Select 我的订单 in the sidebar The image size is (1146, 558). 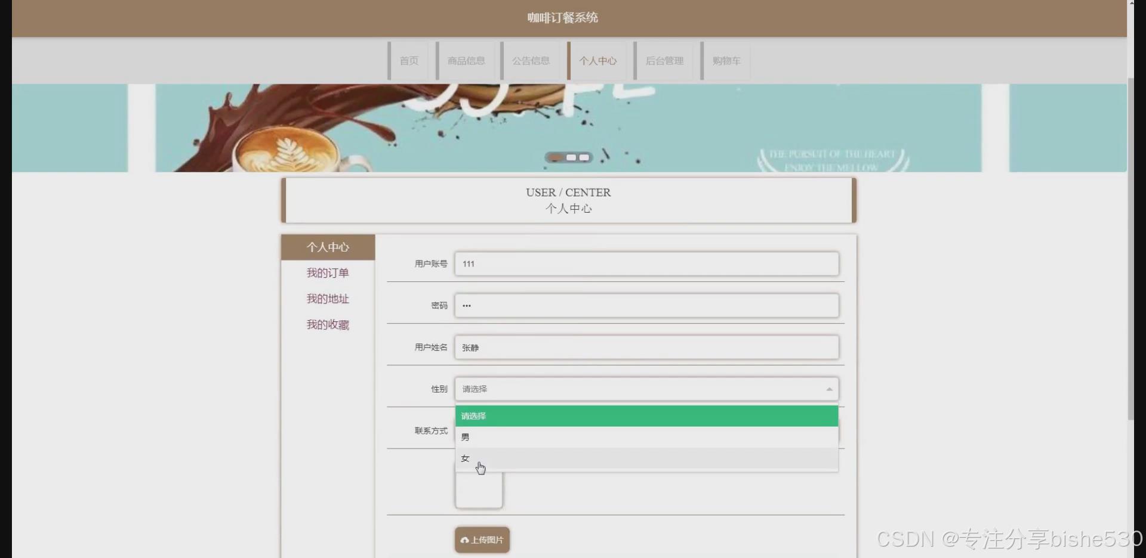pyautogui.click(x=327, y=272)
